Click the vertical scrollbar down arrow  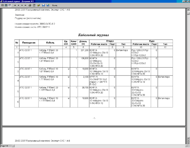[188, 138]
